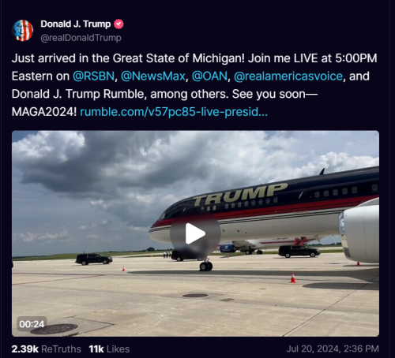Open the rumble.com live stream link
This screenshot has width=395, height=358.
tap(174, 112)
